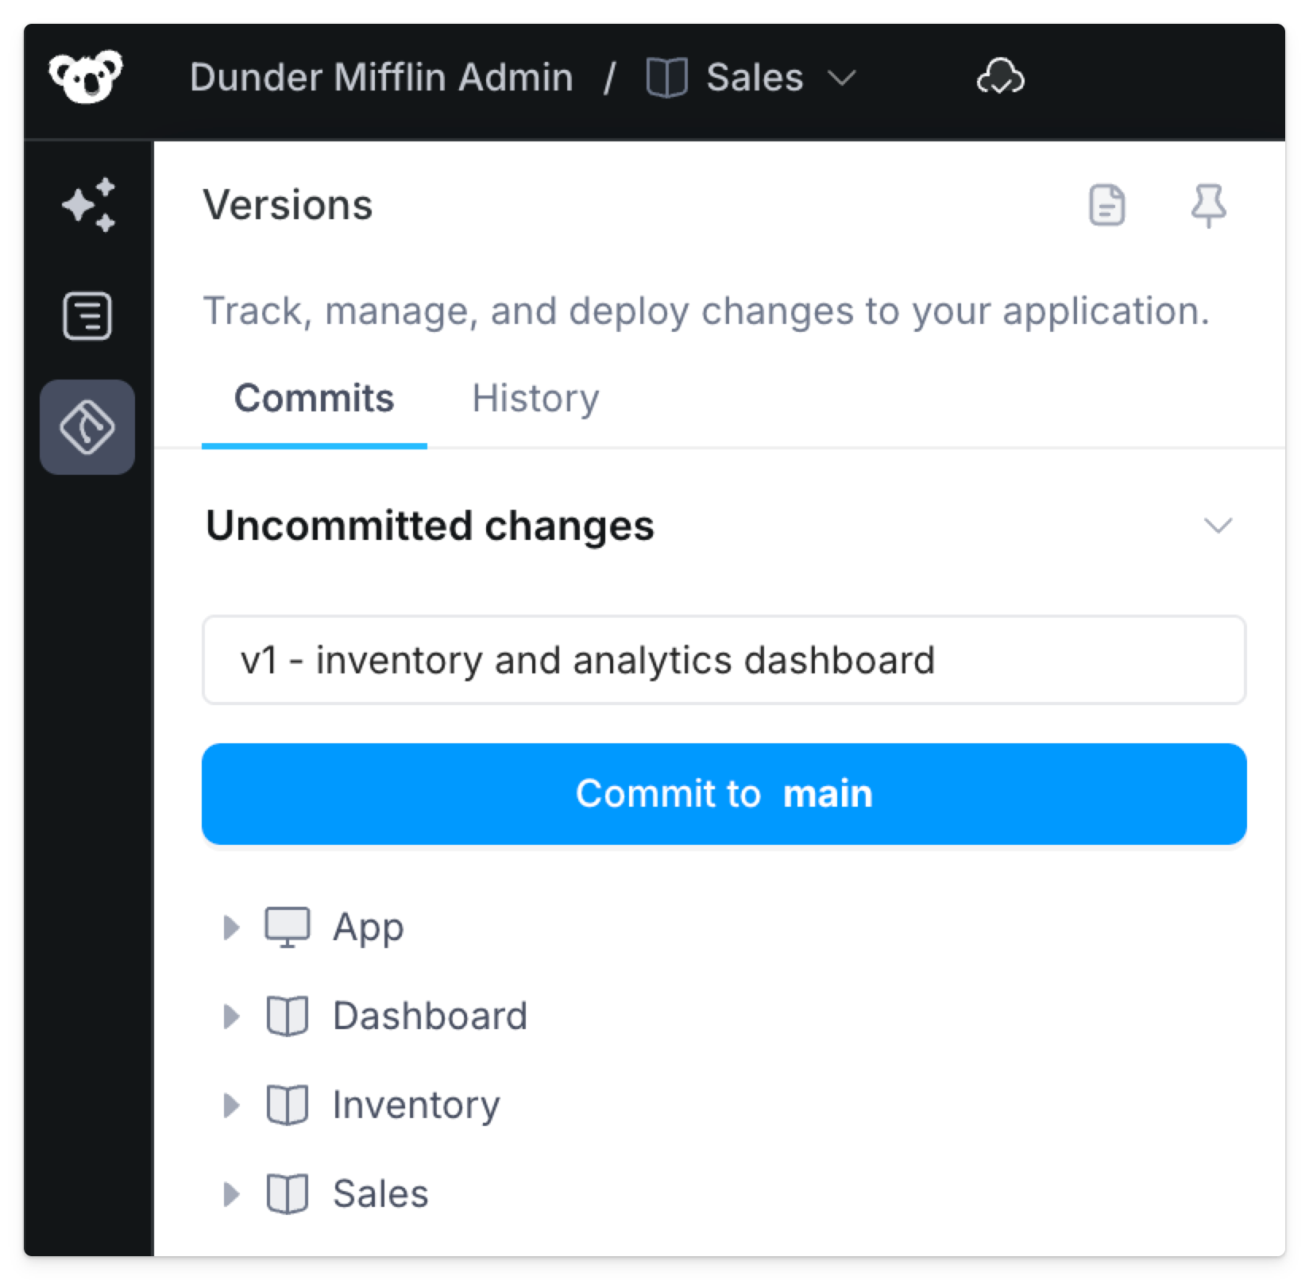Screen dimensions: 1309x1280
Task: Click the Dunder Mifflin Admin breadcrumb
Action: click(380, 76)
